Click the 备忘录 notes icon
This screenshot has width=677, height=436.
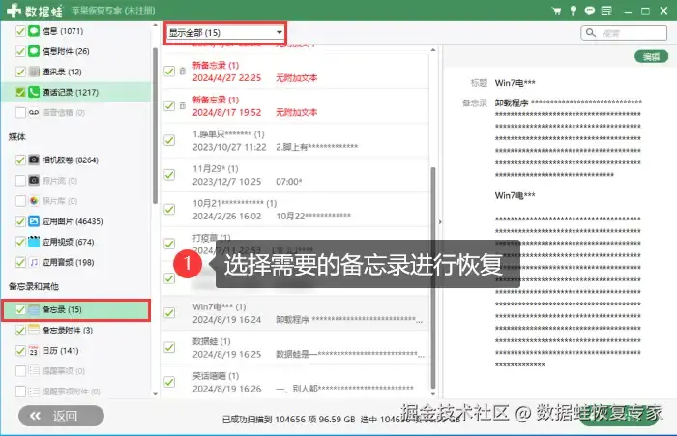tap(34, 309)
